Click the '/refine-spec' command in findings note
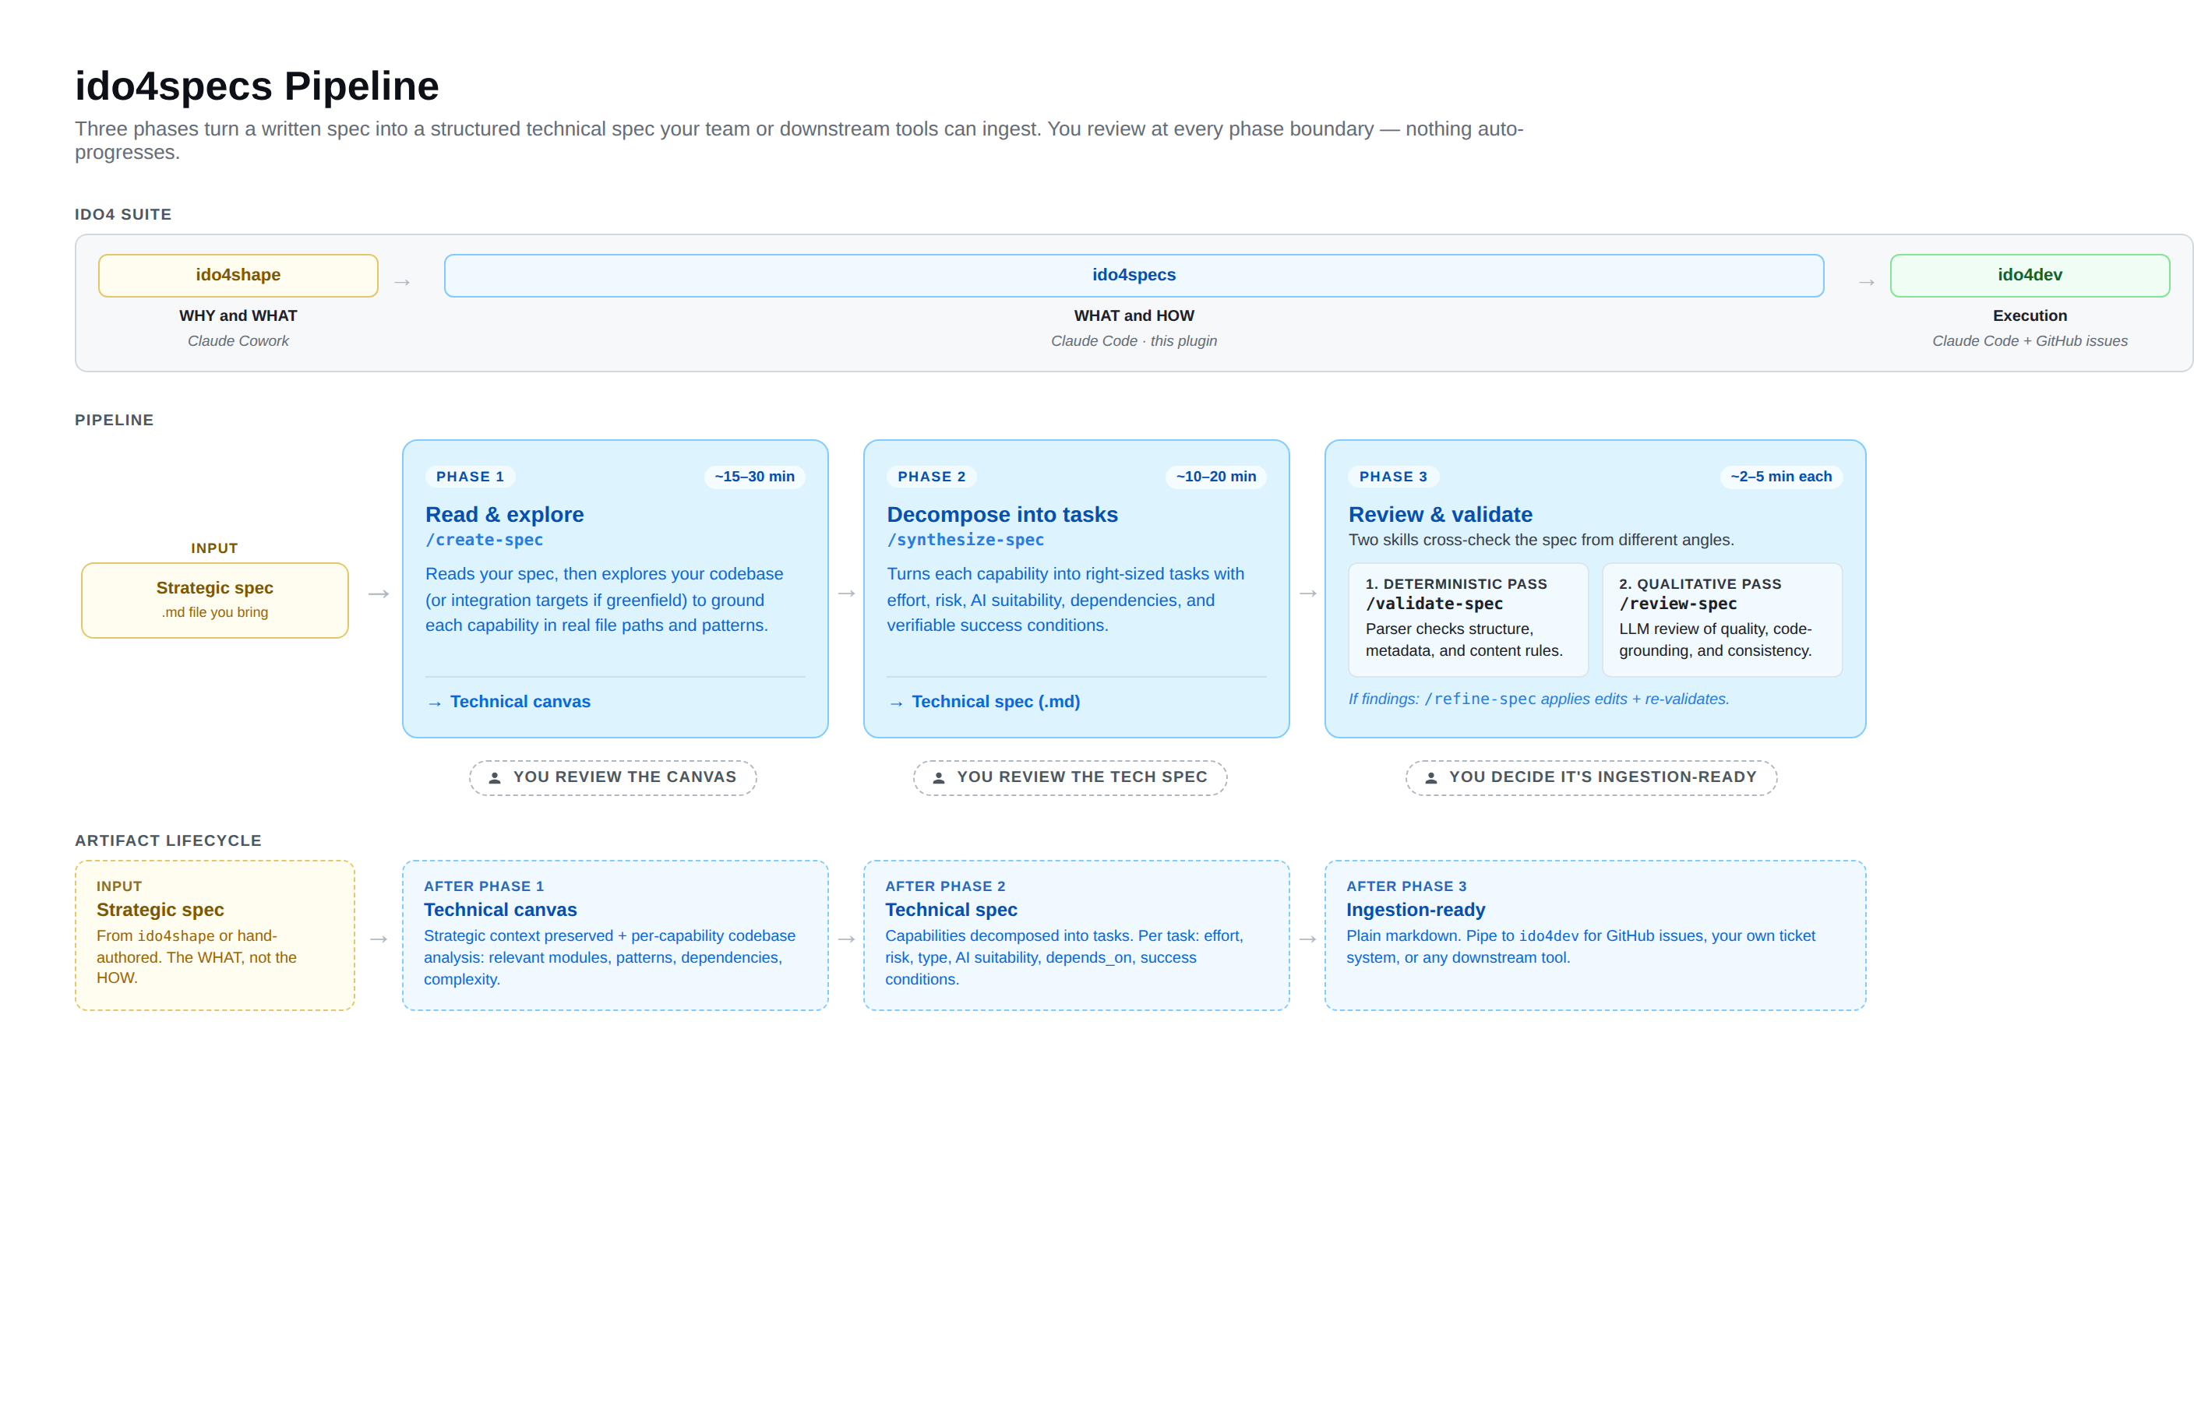 click(1480, 699)
